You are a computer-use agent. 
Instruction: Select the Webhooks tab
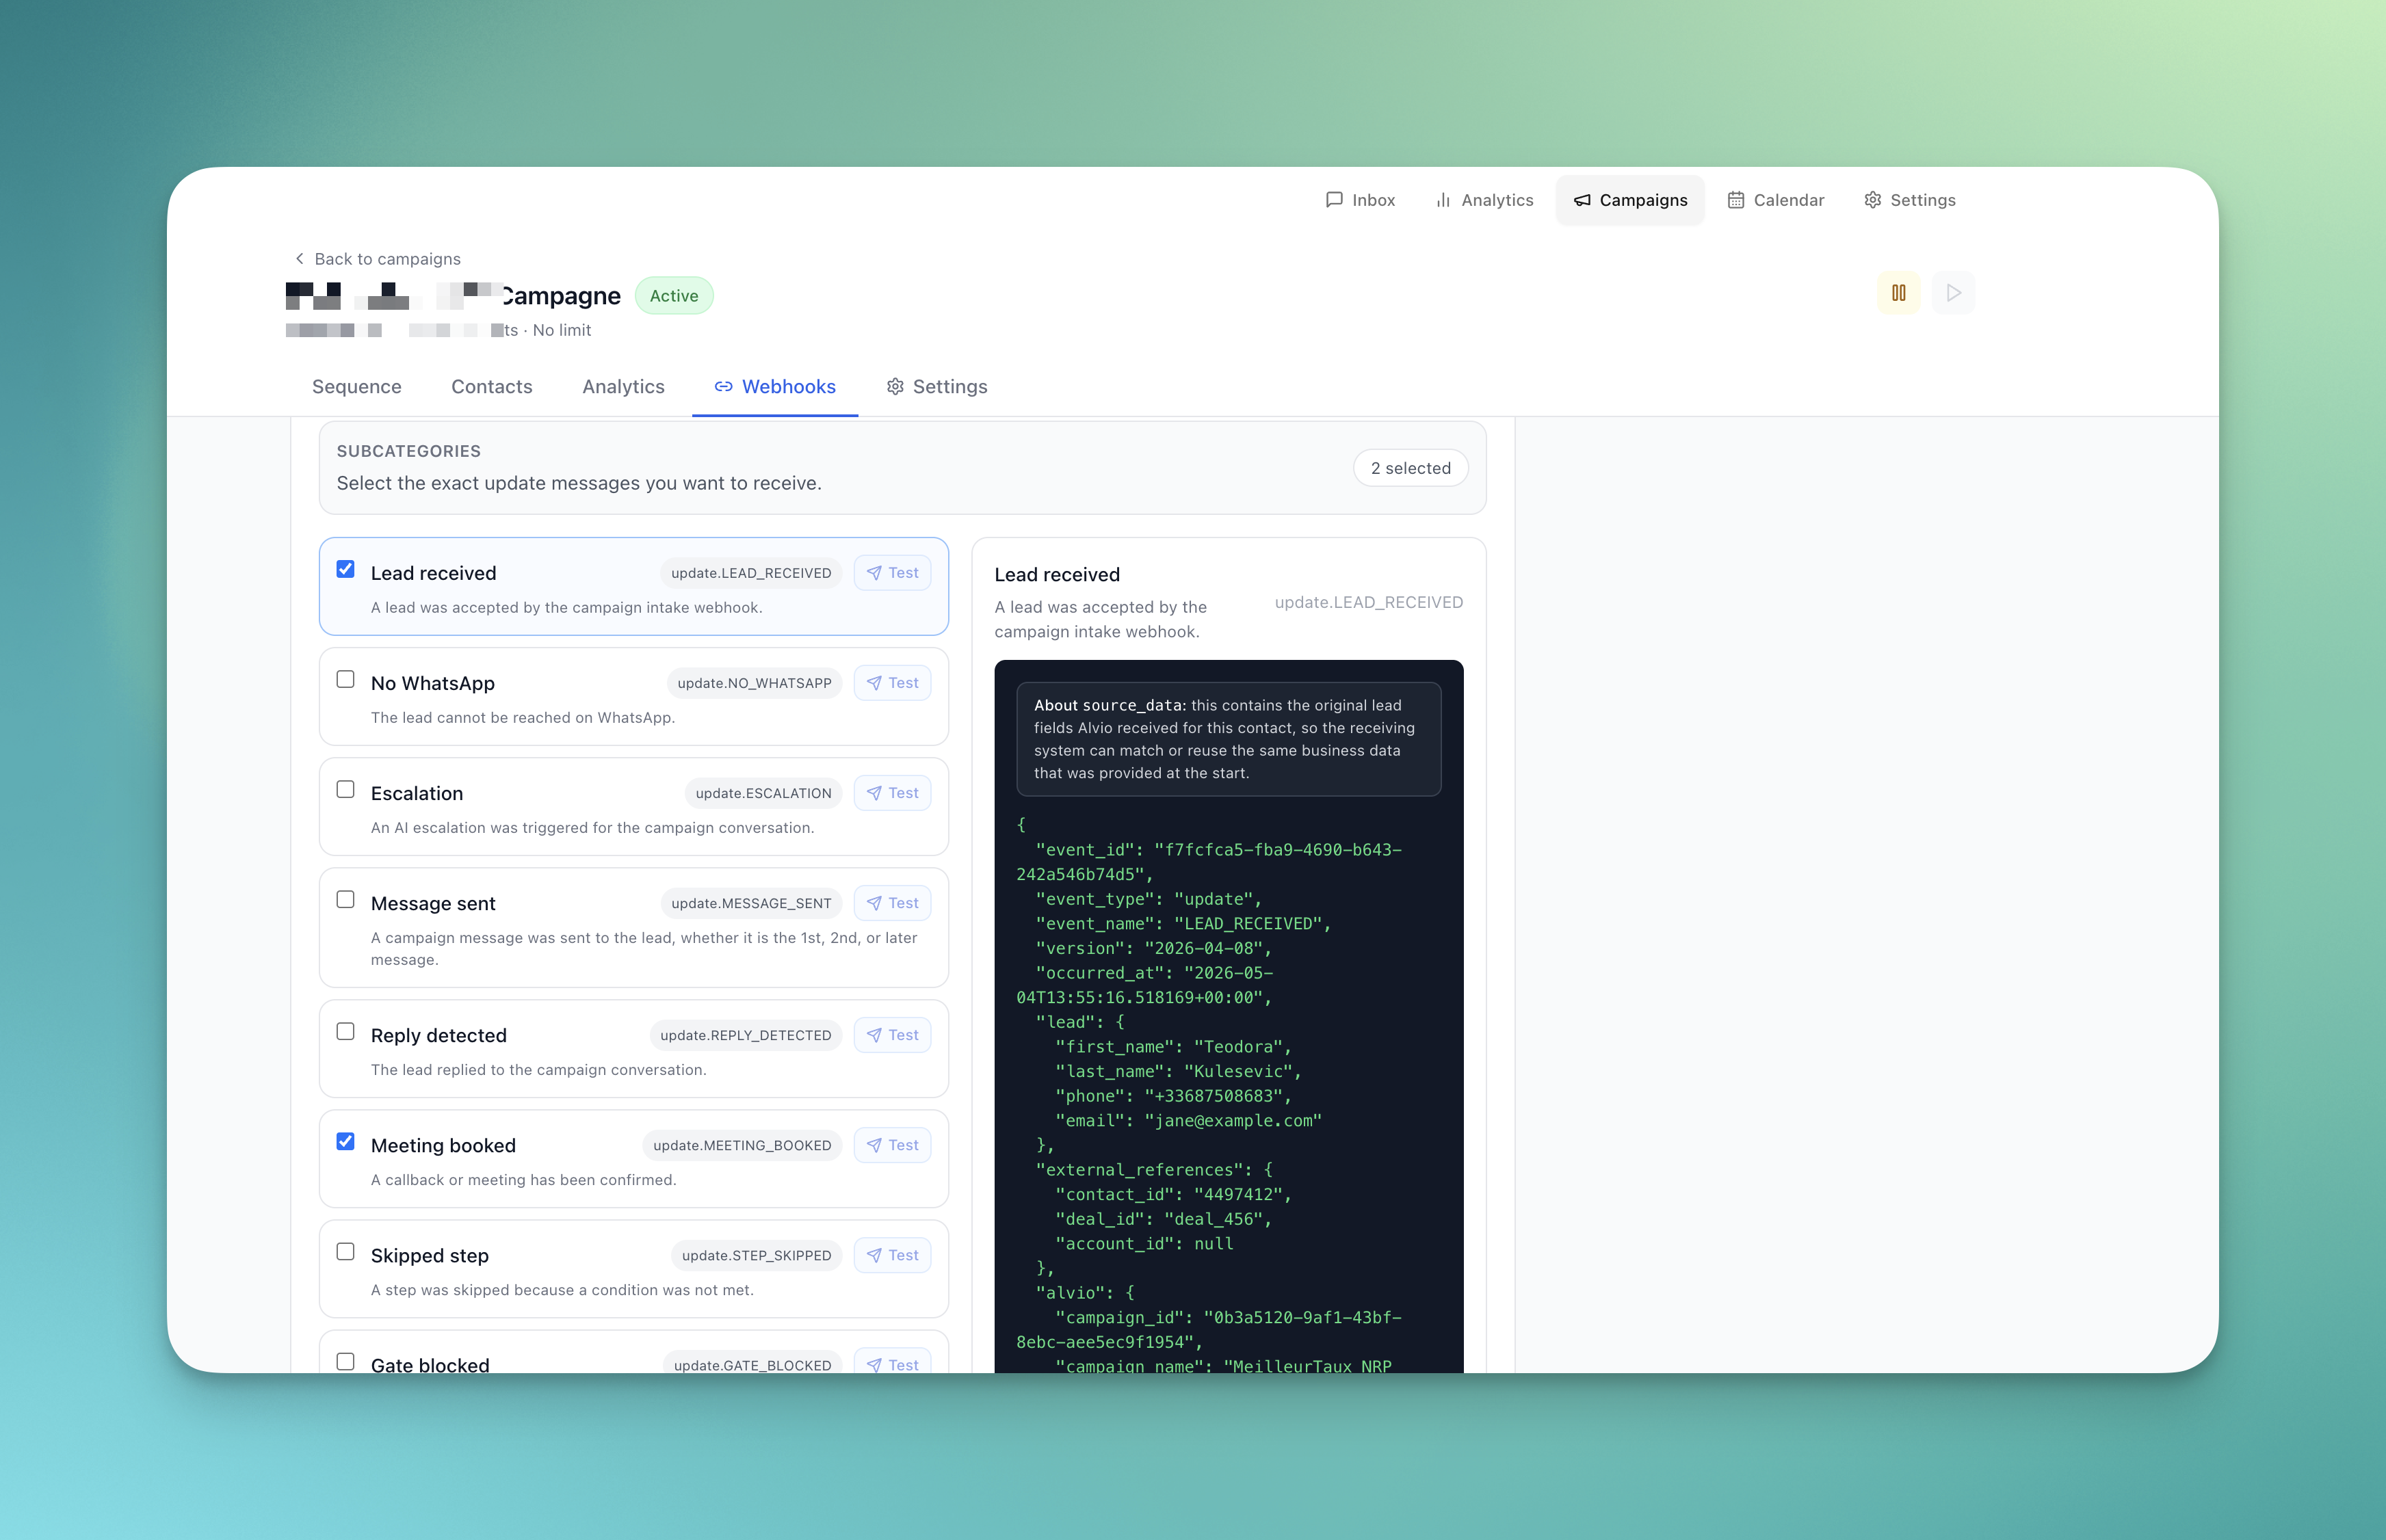click(x=774, y=387)
